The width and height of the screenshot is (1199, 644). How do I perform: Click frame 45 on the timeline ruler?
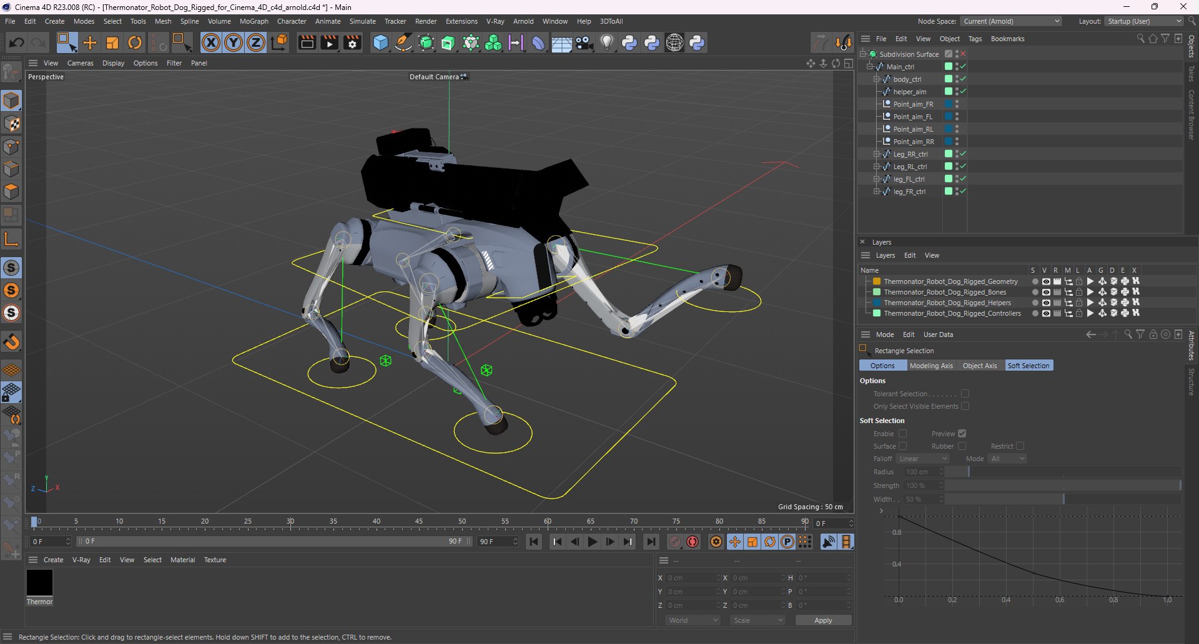[419, 522]
